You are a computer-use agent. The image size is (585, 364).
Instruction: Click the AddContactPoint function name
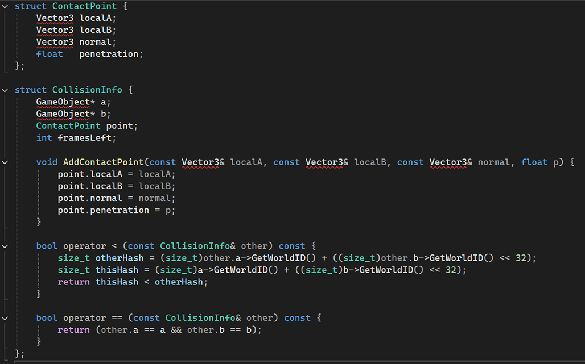[103, 162]
